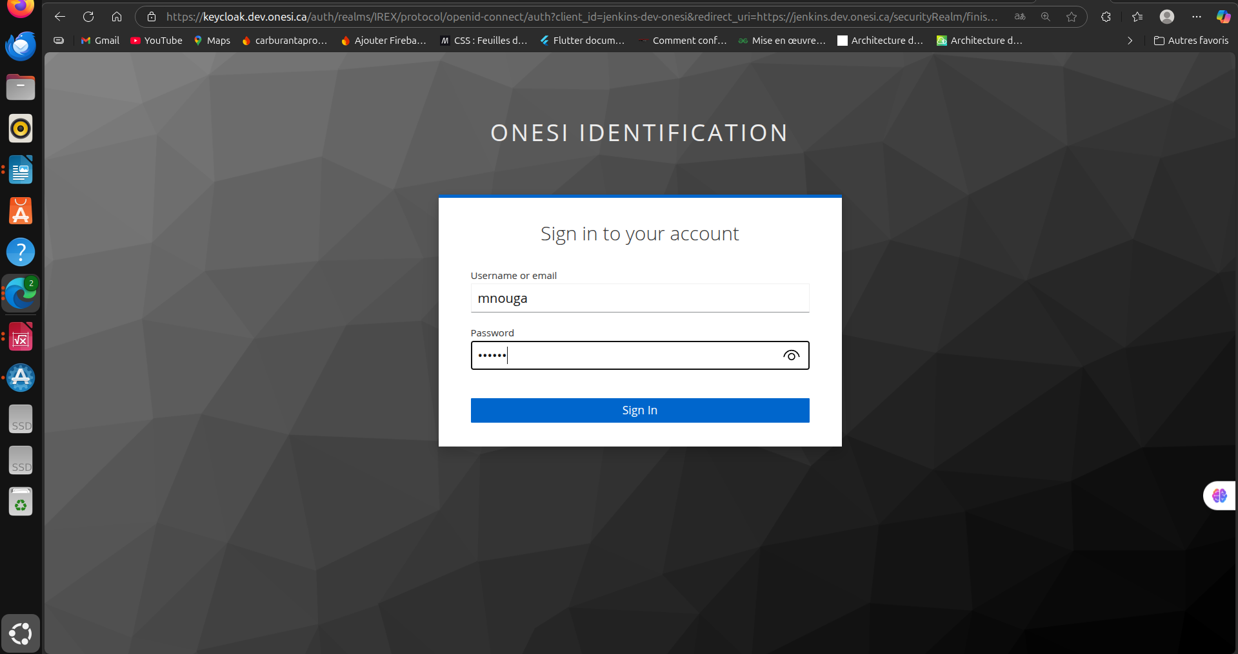This screenshot has width=1238, height=654.
Task: View site info via the lock icon
Action: (152, 17)
